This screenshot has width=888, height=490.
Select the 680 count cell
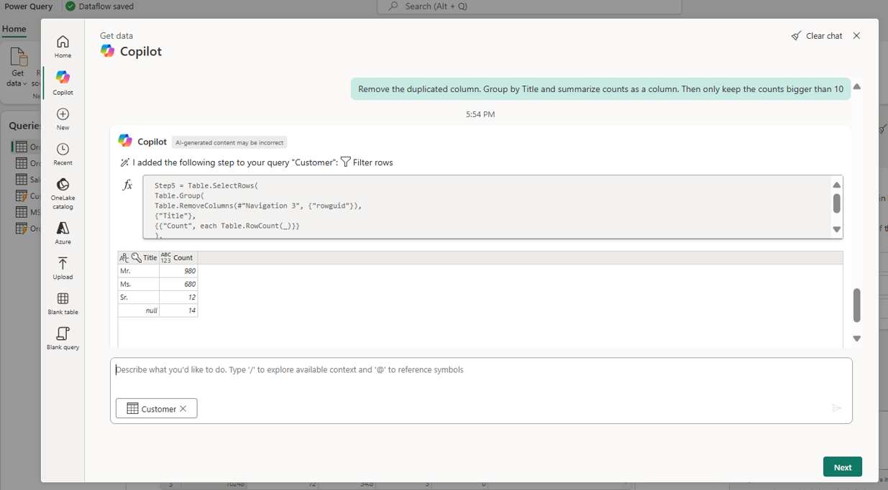click(x=178, y=284)
